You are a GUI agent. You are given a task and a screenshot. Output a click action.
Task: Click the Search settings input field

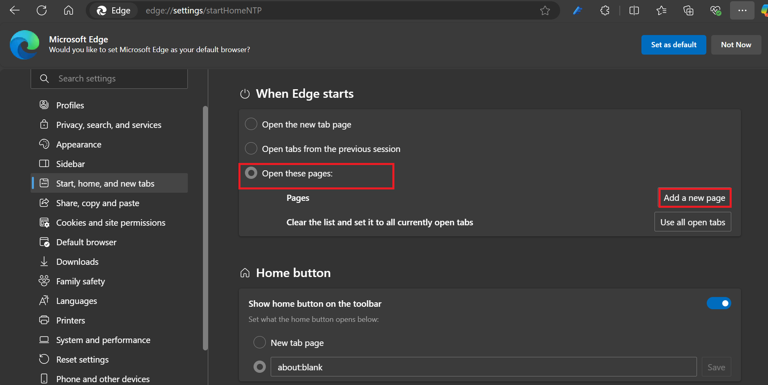109,79
